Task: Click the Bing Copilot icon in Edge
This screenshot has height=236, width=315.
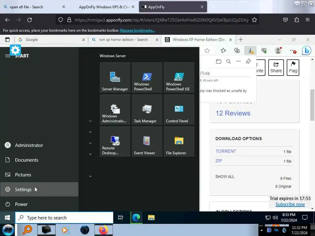Action: [x=307, y=51]
